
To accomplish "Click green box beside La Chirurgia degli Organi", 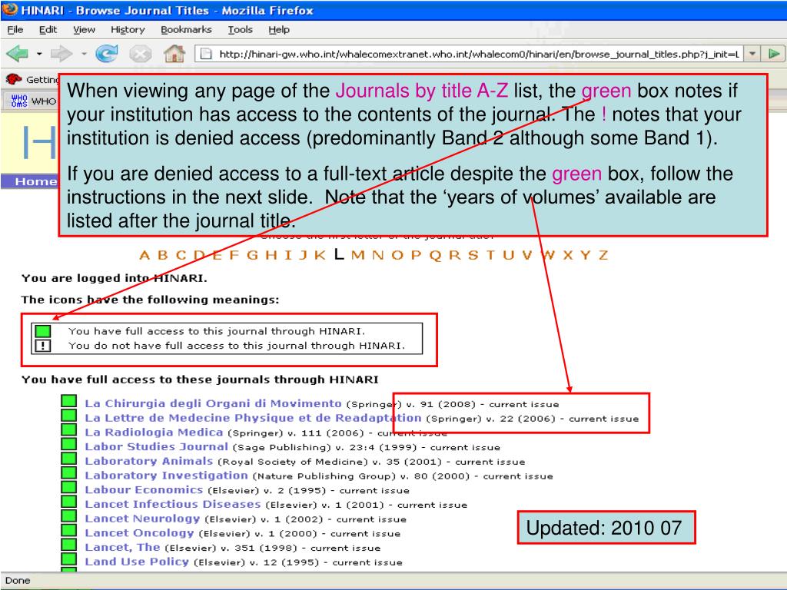I will pyautogui.click(x=68, y=401).
